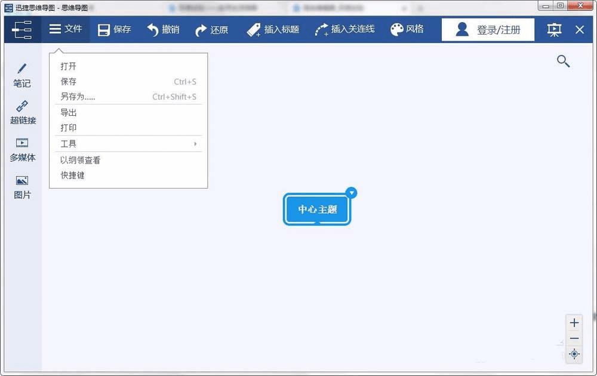Add a 超链接 from the sidebar
This screenshot has width=597, height=376.
[x=23, y=113]
